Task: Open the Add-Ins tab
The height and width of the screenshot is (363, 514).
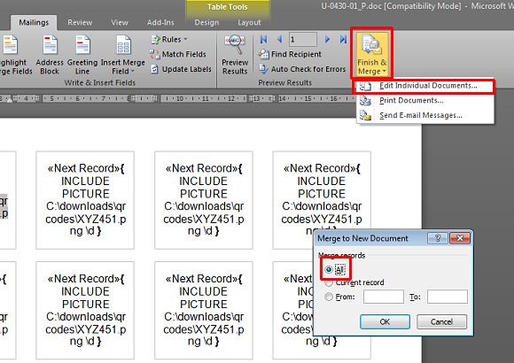Action: 160,23
